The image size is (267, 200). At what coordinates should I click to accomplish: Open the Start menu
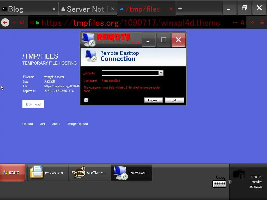(x=13, y=173)
